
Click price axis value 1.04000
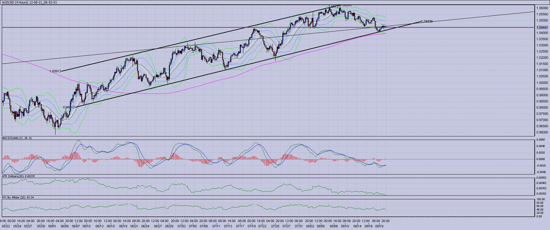pos(543,33)
